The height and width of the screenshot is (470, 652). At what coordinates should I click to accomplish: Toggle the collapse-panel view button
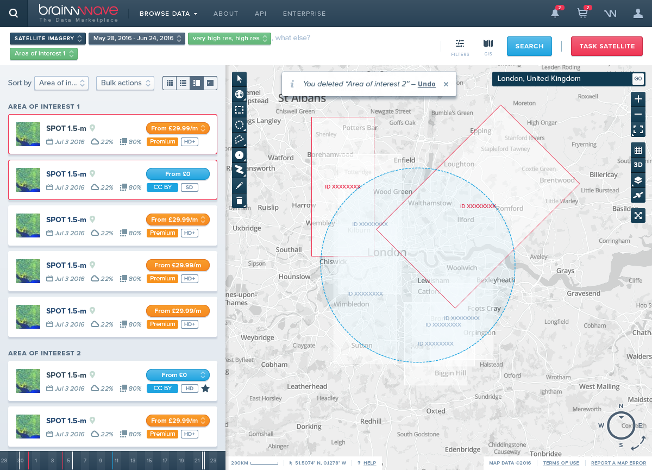(x=210, y=83)
